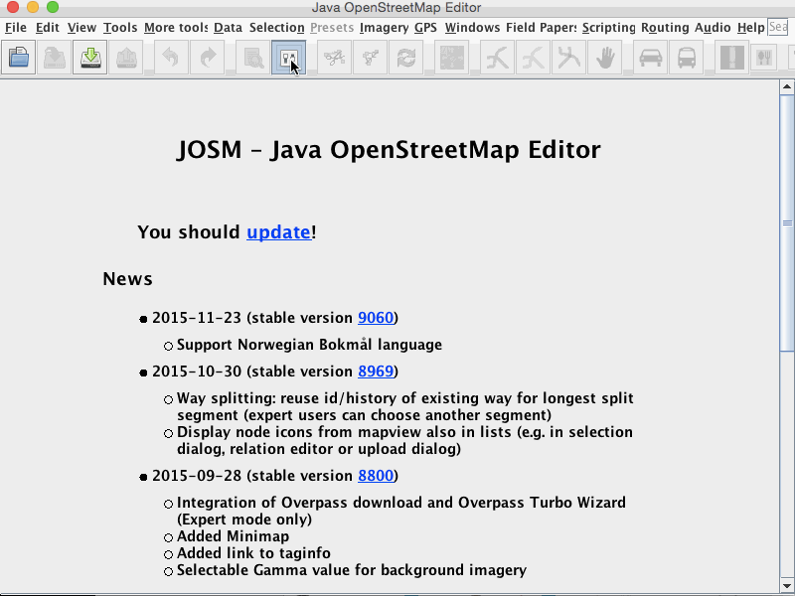Click the Upload data toolbar icon
This screenshot has width=795, height=596.
(126, 58)
